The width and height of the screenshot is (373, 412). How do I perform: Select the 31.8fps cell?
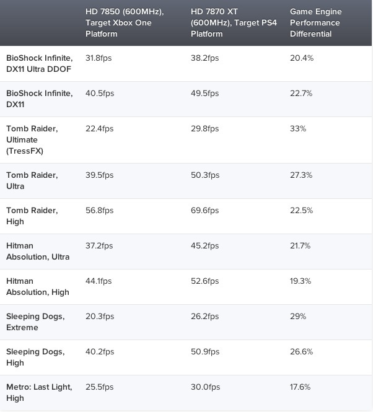point(100,58)
